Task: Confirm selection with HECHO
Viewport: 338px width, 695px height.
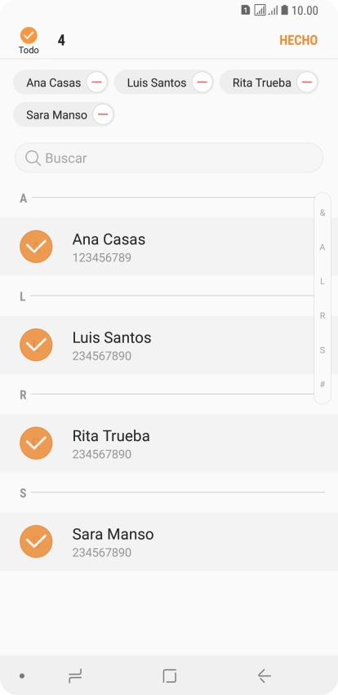Action: pyautogui.click(x=299, y=40)
